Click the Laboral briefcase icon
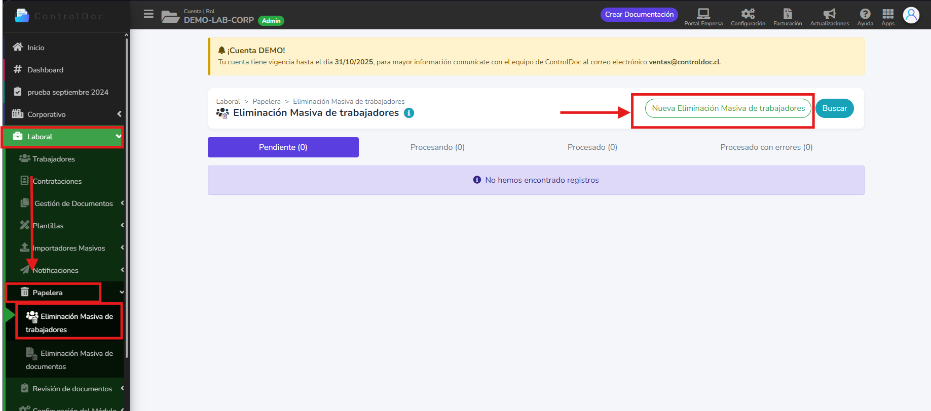The width and height of the screenshot is (931, 411). (x=18, y=136)
